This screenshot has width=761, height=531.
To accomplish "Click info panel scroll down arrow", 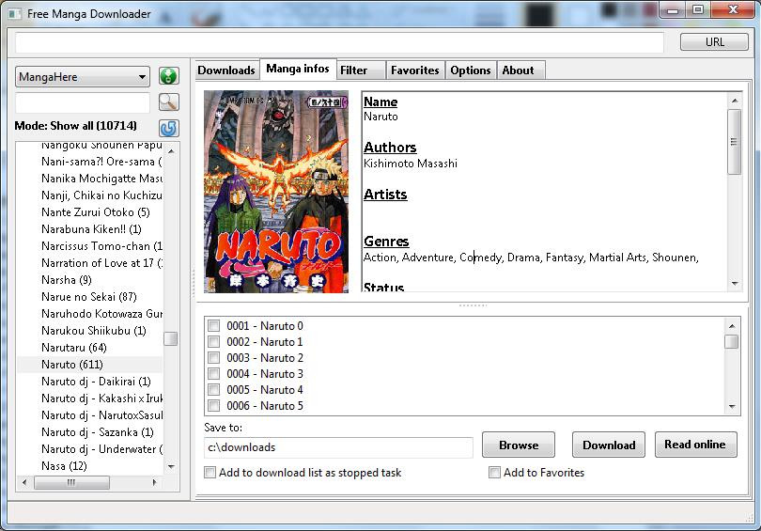I will [735, 284].
